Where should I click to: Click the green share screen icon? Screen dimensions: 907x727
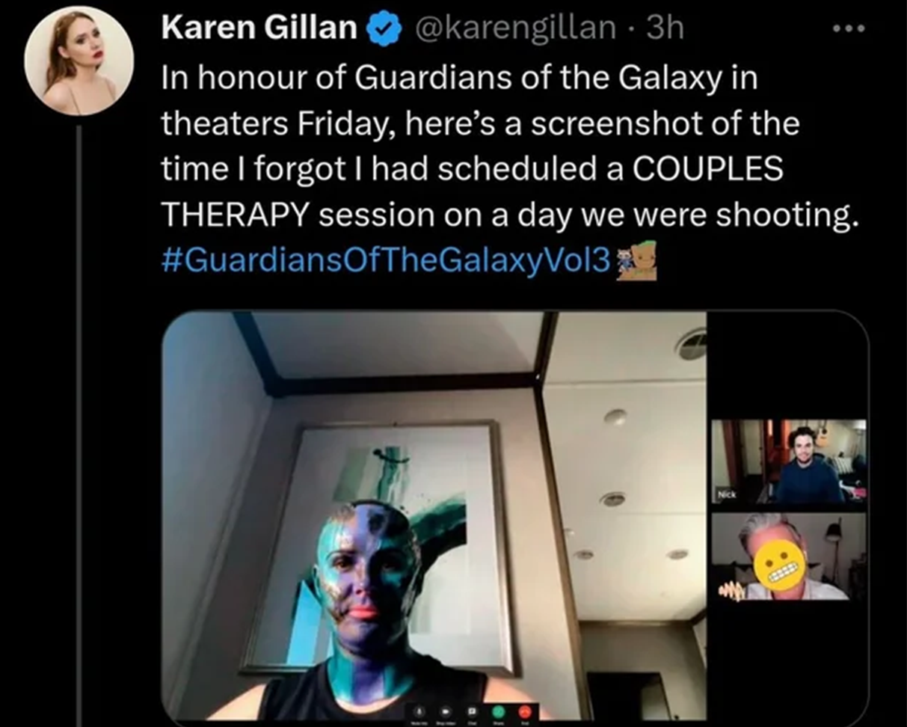pos(499,711)
